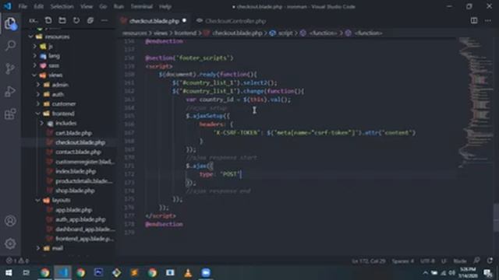The height and width of the screenshot is (280, 499).
Task: Click the feedback icon in status bar
Action: click(x=476, y=261)
